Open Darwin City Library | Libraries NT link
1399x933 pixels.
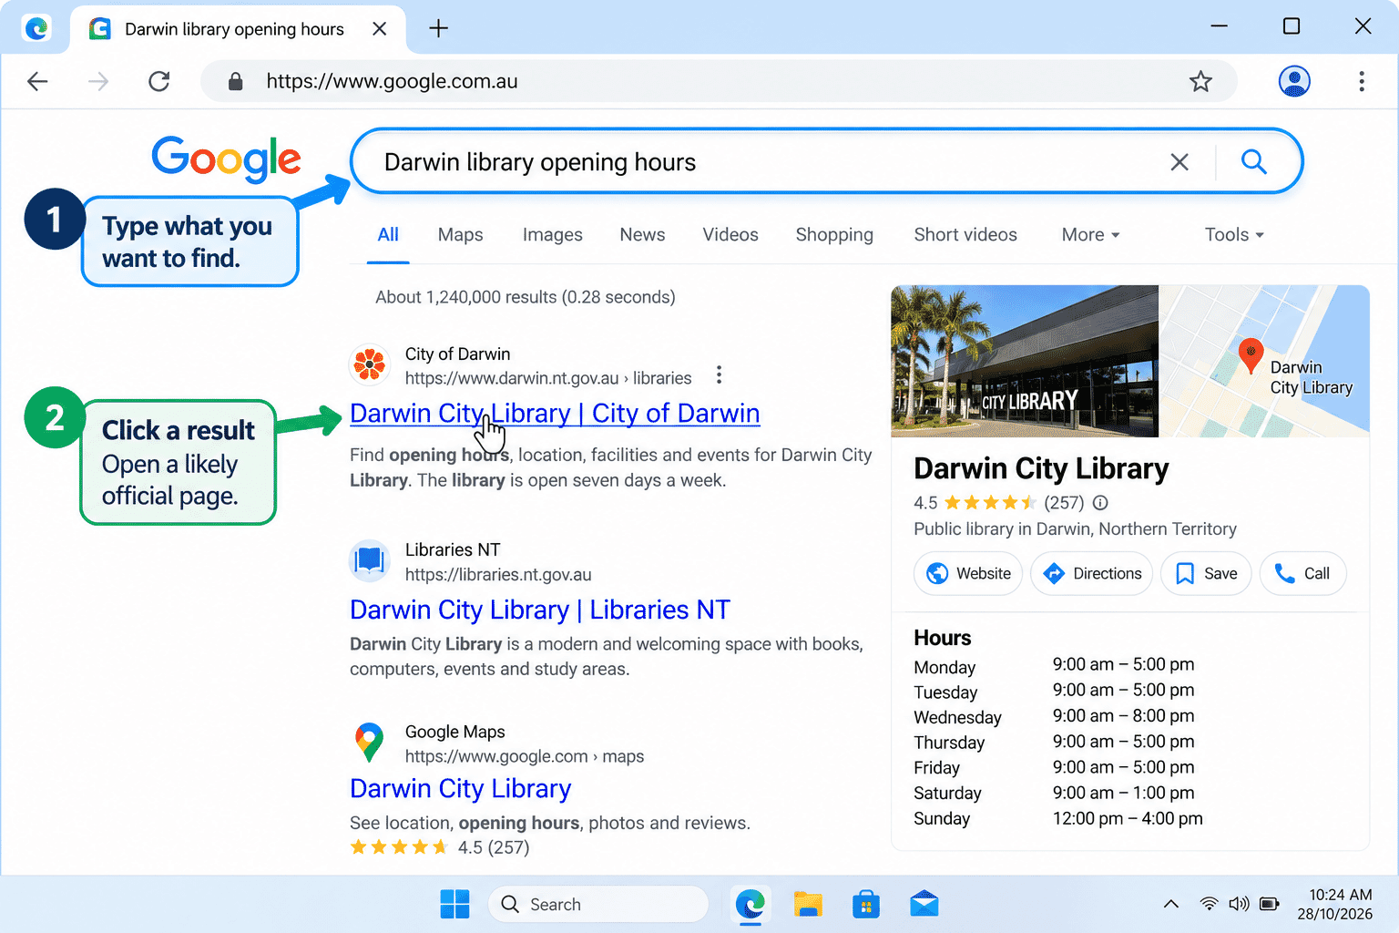tap(540, 610)
